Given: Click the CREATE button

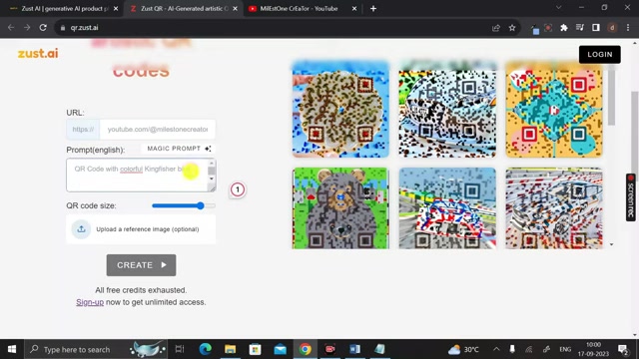Looking at the screenshot, I should tap(141, 265).
